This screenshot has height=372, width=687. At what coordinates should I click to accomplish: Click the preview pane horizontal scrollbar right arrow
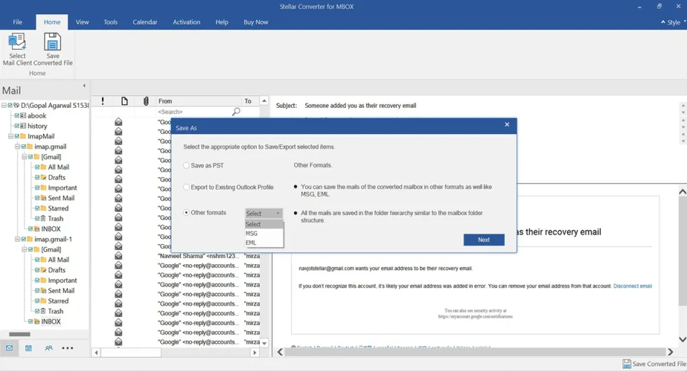670,352
